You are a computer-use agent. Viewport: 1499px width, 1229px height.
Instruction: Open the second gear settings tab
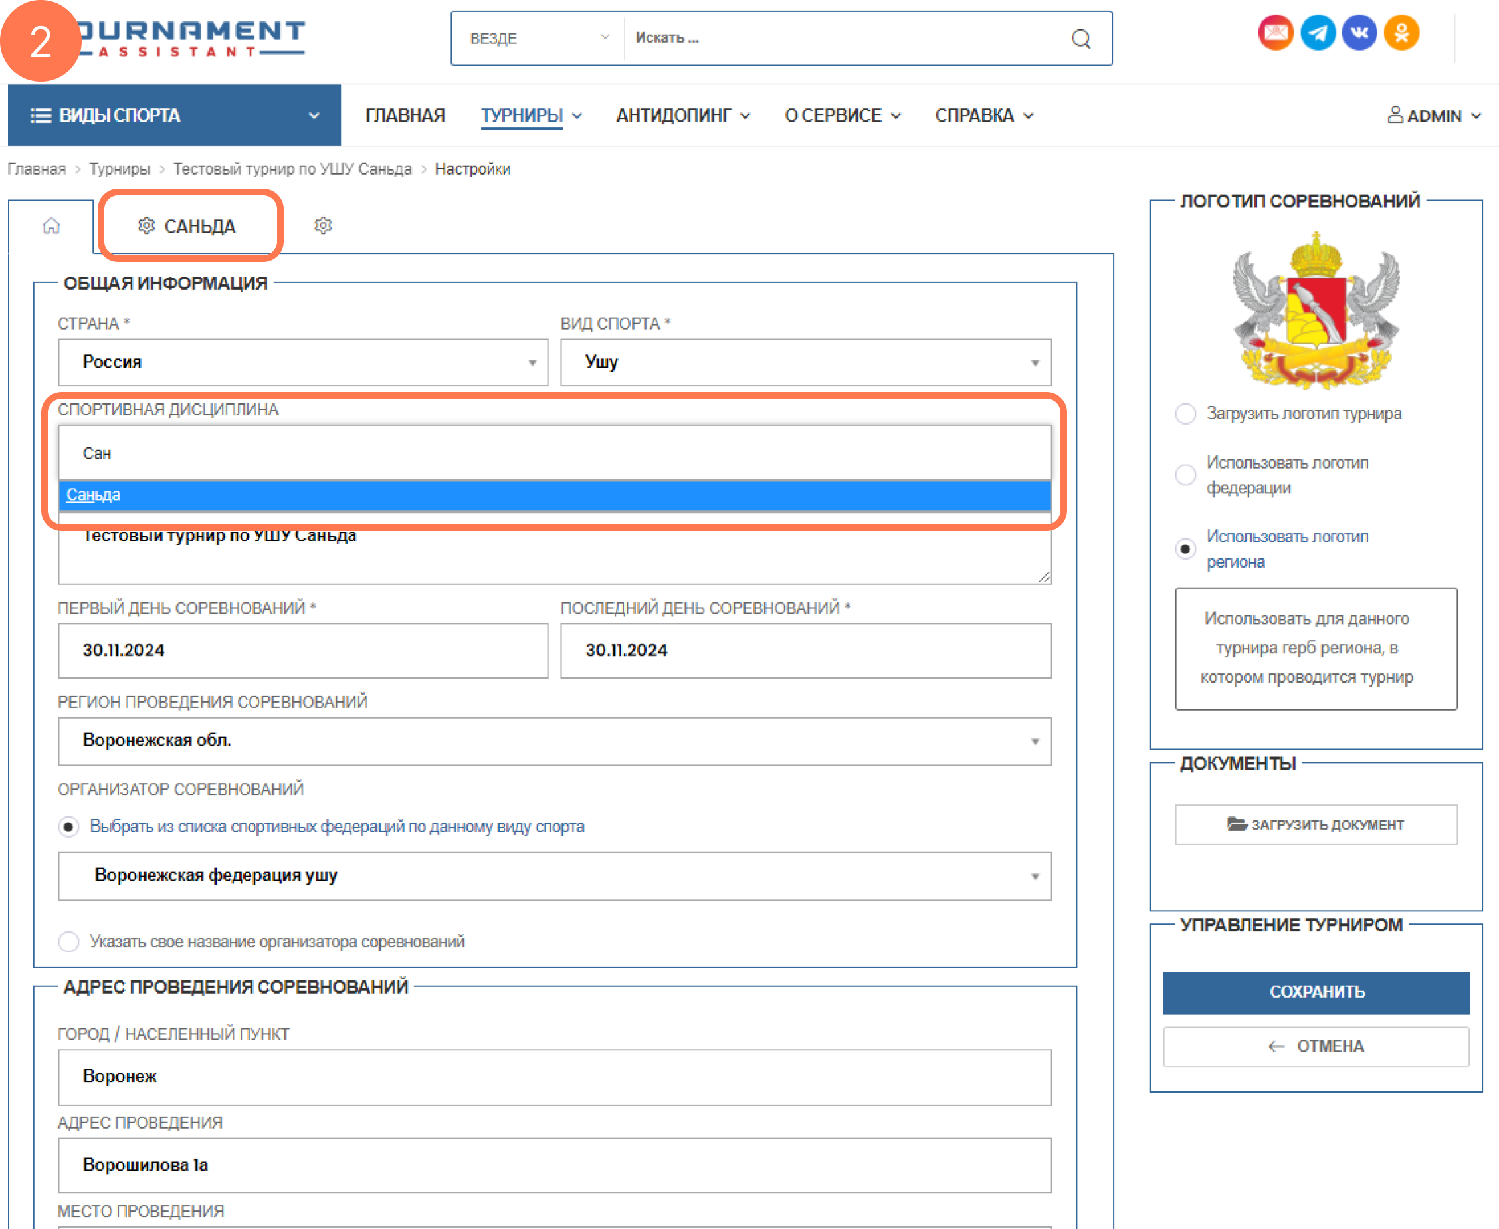click(323, 226)
